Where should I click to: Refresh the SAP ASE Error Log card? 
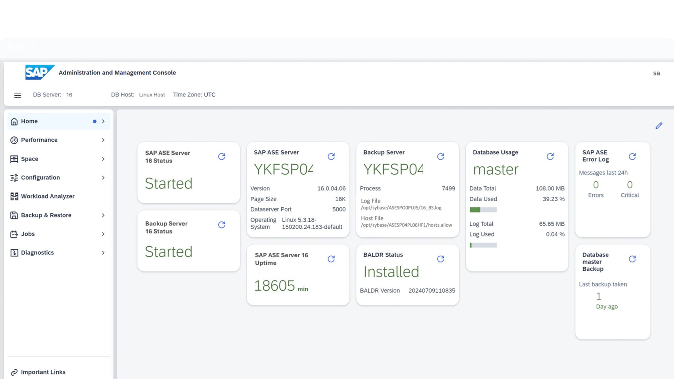point(632,157)
